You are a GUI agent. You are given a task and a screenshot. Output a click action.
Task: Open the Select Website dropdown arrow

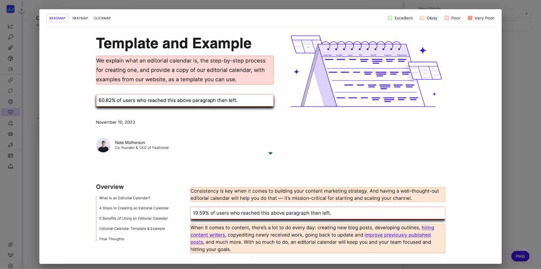(526, 14)
